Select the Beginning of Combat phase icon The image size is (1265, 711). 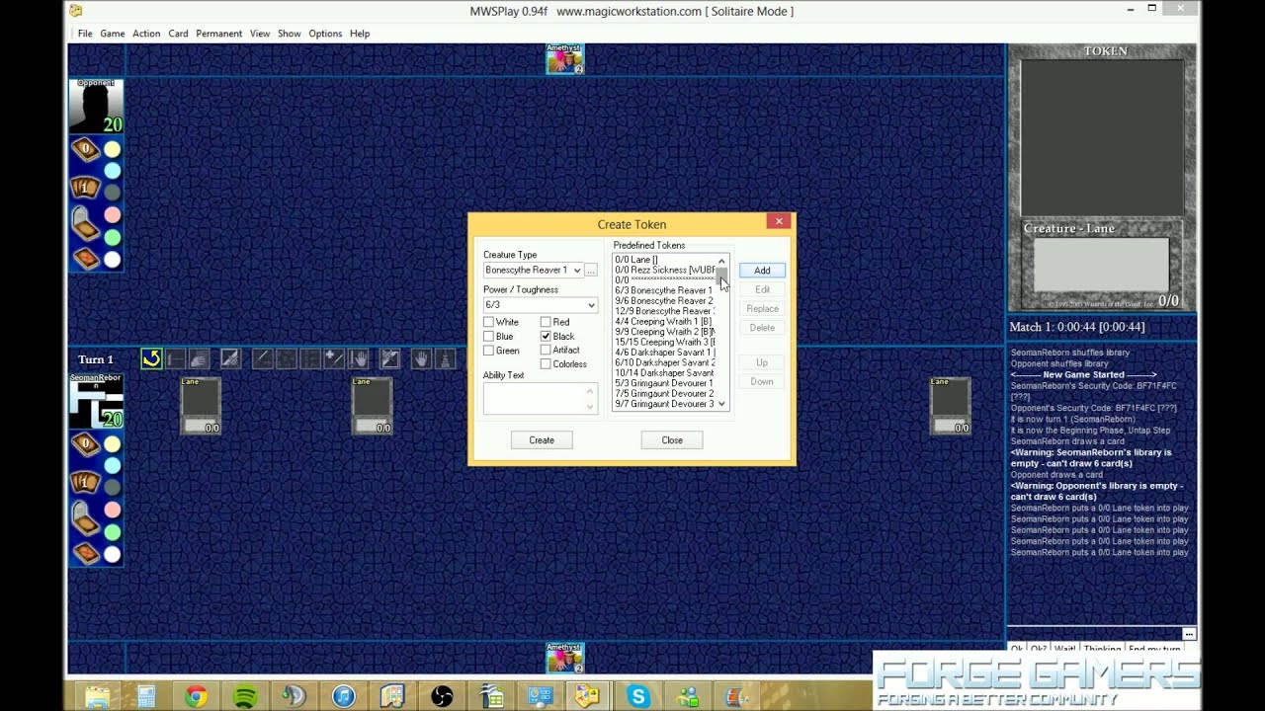pos(262,358)
